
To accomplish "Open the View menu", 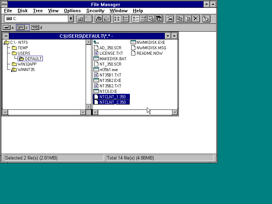I will [53, 11].
